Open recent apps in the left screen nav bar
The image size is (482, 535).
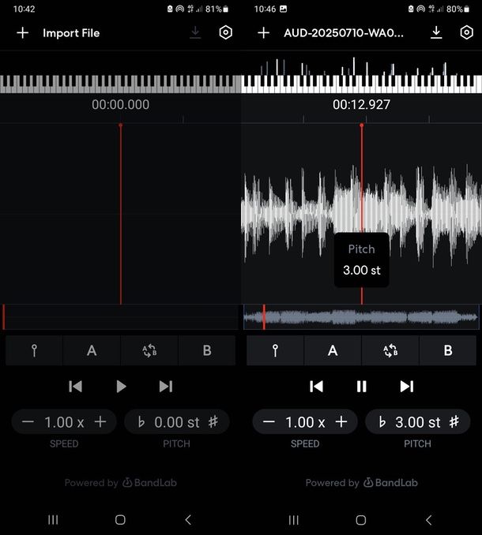tap(53, 520)
